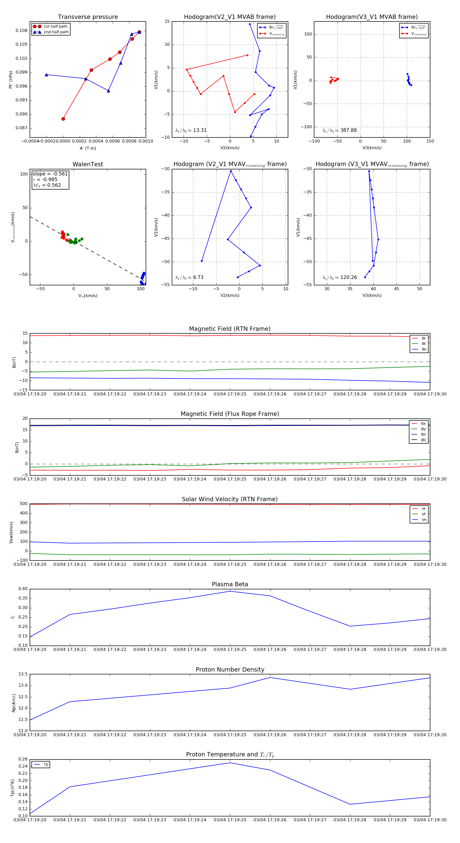Click the "Proton Temperature and Te/Tp" title

tap(230, 755)
